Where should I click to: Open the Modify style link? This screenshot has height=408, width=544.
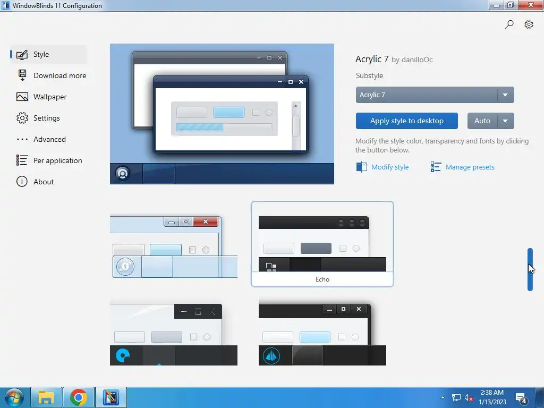(390, 167)
